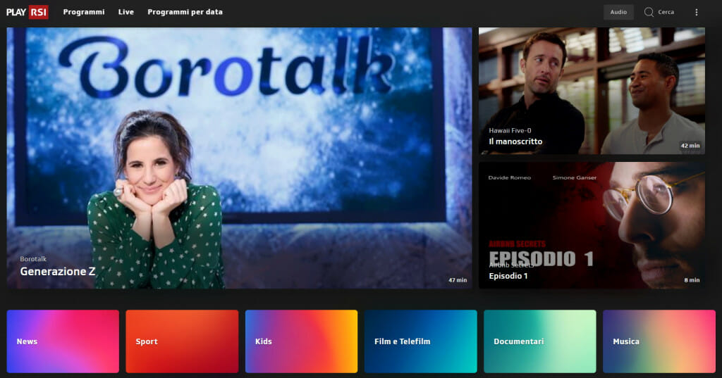722x378 pixels.
Task: Click the Hawaii Five-0 show name
Action: 510,131
